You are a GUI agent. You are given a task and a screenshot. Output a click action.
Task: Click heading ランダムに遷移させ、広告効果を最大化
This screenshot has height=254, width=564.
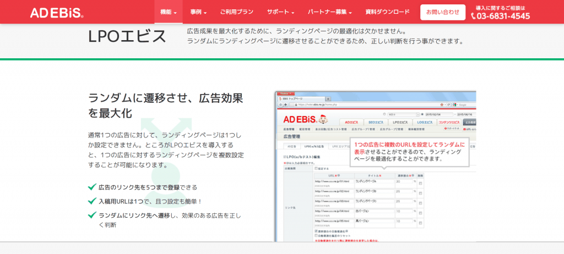(165, 105)
